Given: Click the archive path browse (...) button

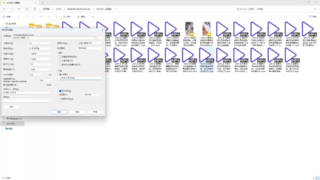Looking at the screenshot, I should coord(101,38).
